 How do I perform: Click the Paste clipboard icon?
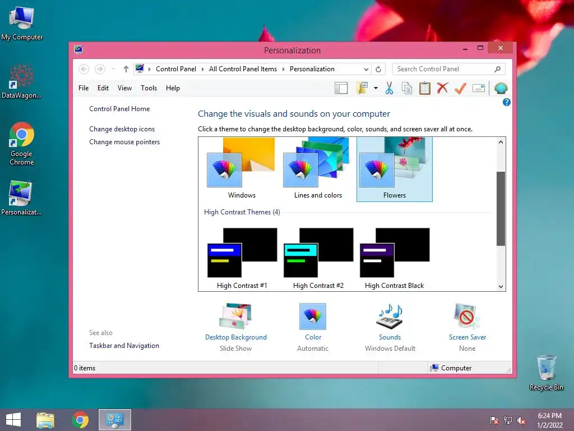[x=425, y=88]
